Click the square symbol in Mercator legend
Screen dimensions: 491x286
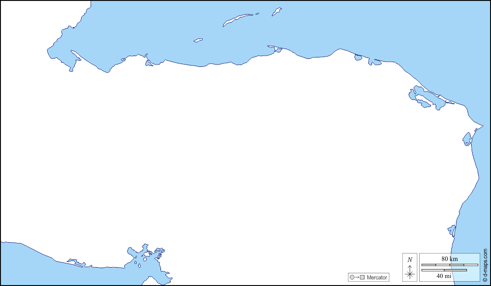pyautogui.click(x=363, y=277)
